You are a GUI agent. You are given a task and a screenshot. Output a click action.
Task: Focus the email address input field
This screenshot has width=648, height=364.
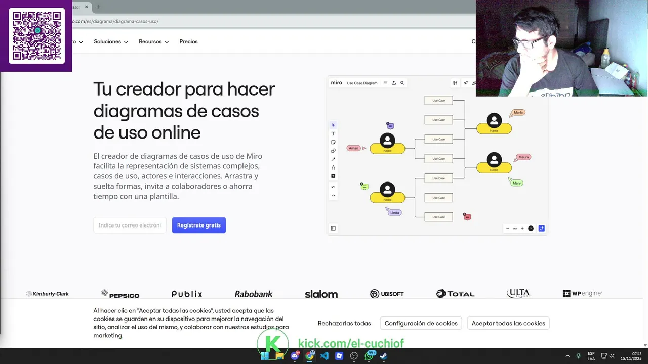pos(130,225)
